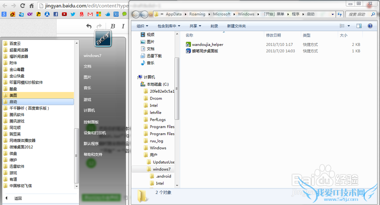This screenshot has width=380, height=205.
Task: Click the Explorer back navigation button
Action: [x=136, y=14]
